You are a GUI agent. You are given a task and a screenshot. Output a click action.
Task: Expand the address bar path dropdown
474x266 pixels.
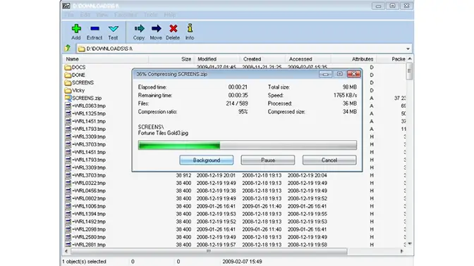[408, 49]
